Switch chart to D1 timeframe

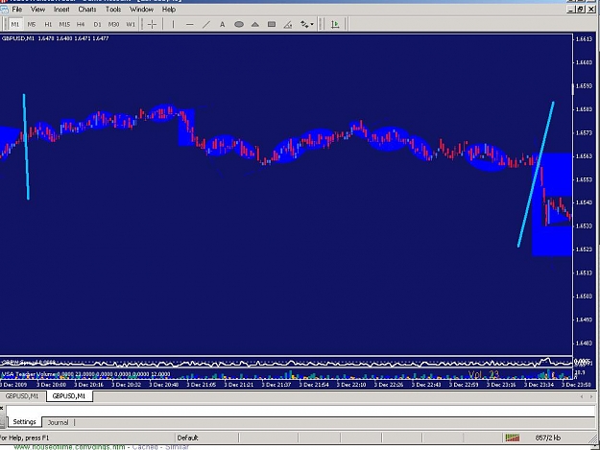[97, 25]
